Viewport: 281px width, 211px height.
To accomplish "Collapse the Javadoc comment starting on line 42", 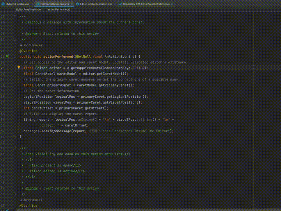I will (x=14, y=148).
